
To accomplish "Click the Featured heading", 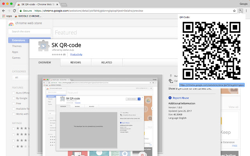I will coord(66,32).
